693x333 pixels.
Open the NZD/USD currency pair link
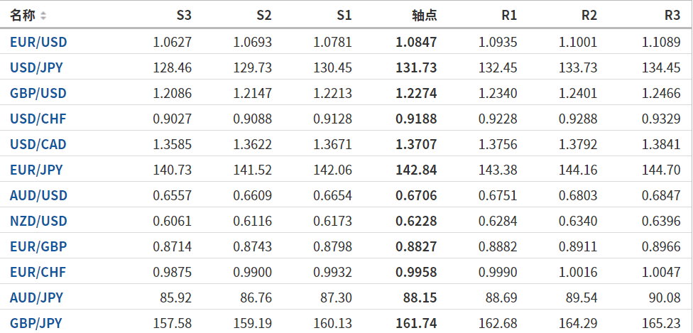point(38,221)
